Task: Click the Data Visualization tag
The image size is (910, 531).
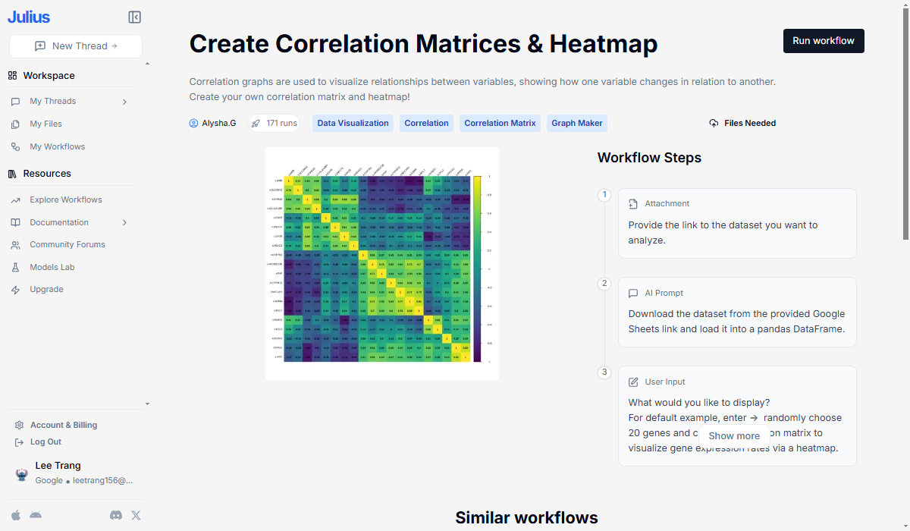Action: 353,123
